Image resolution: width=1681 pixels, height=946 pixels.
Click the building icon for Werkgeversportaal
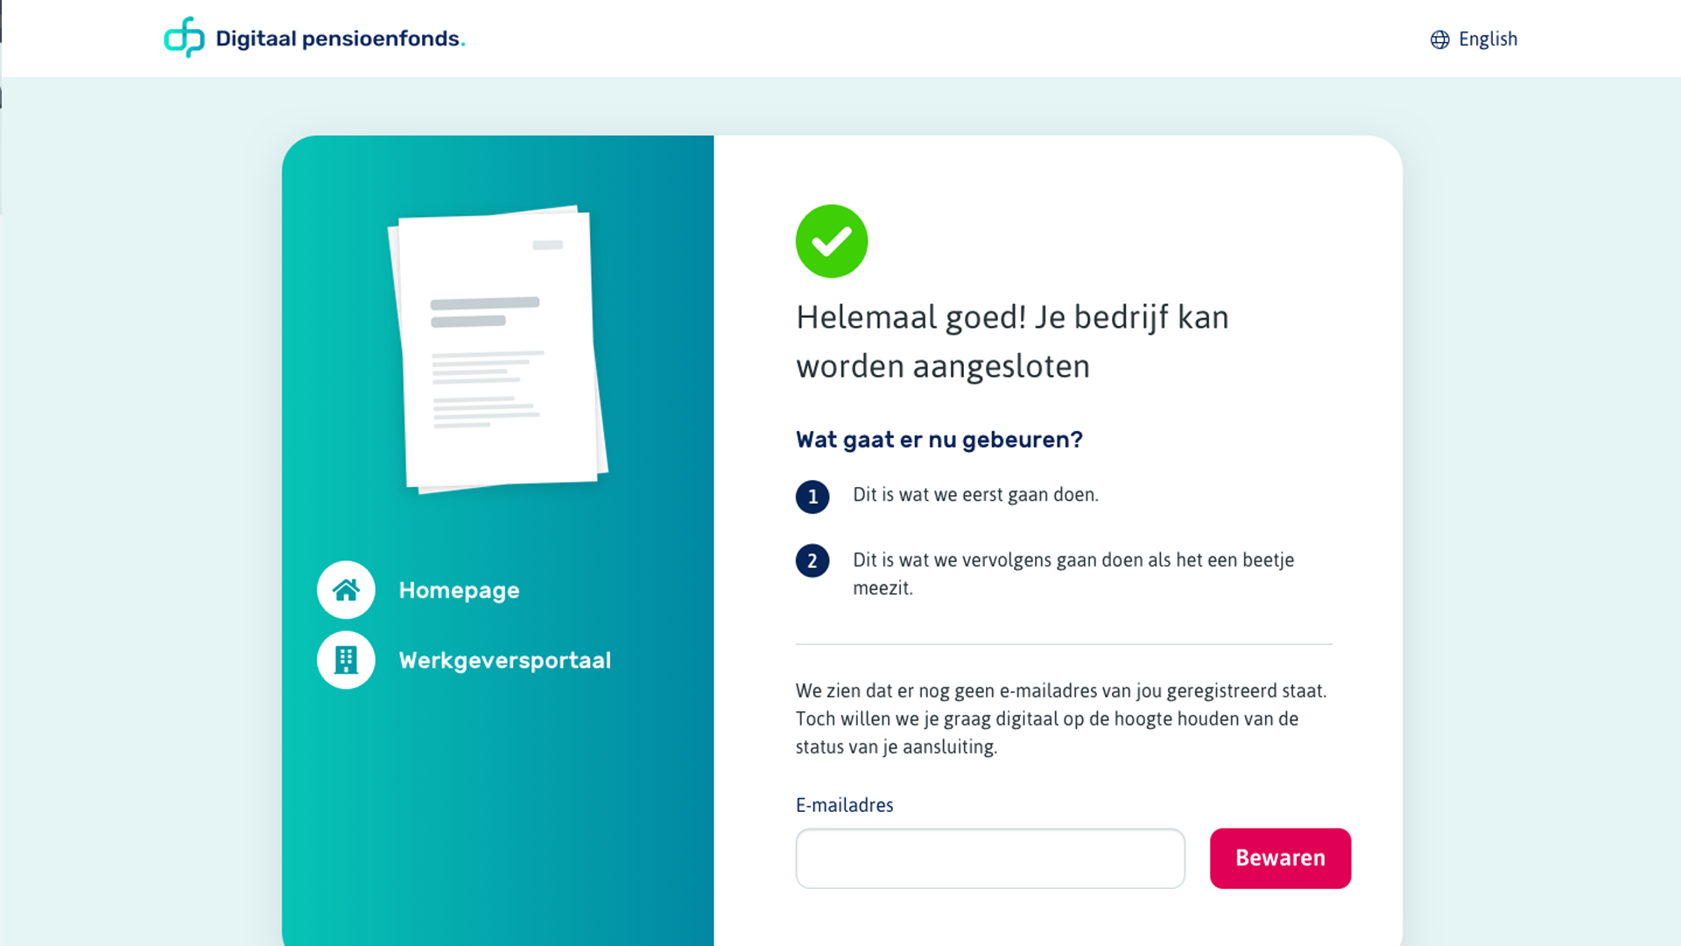point(346,660)
